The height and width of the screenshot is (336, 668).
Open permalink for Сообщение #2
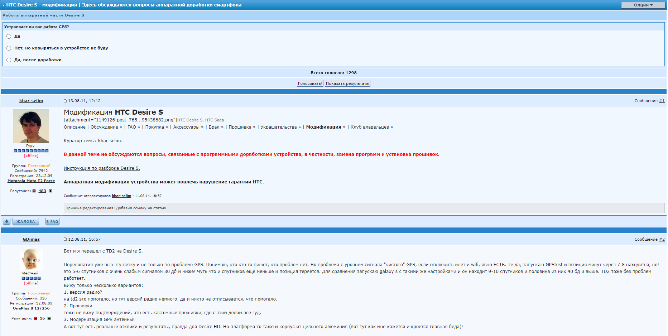tap(662, 239)
